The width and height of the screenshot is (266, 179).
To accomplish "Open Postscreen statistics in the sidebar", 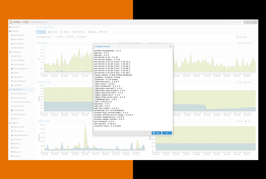I will point(18,139).
